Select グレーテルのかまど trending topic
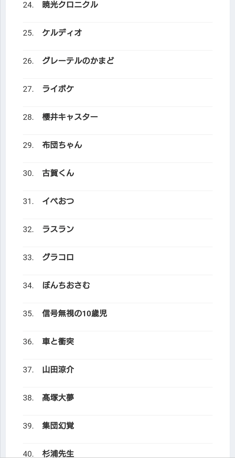The height and width of the screenshot is (458, 235). 78,61
